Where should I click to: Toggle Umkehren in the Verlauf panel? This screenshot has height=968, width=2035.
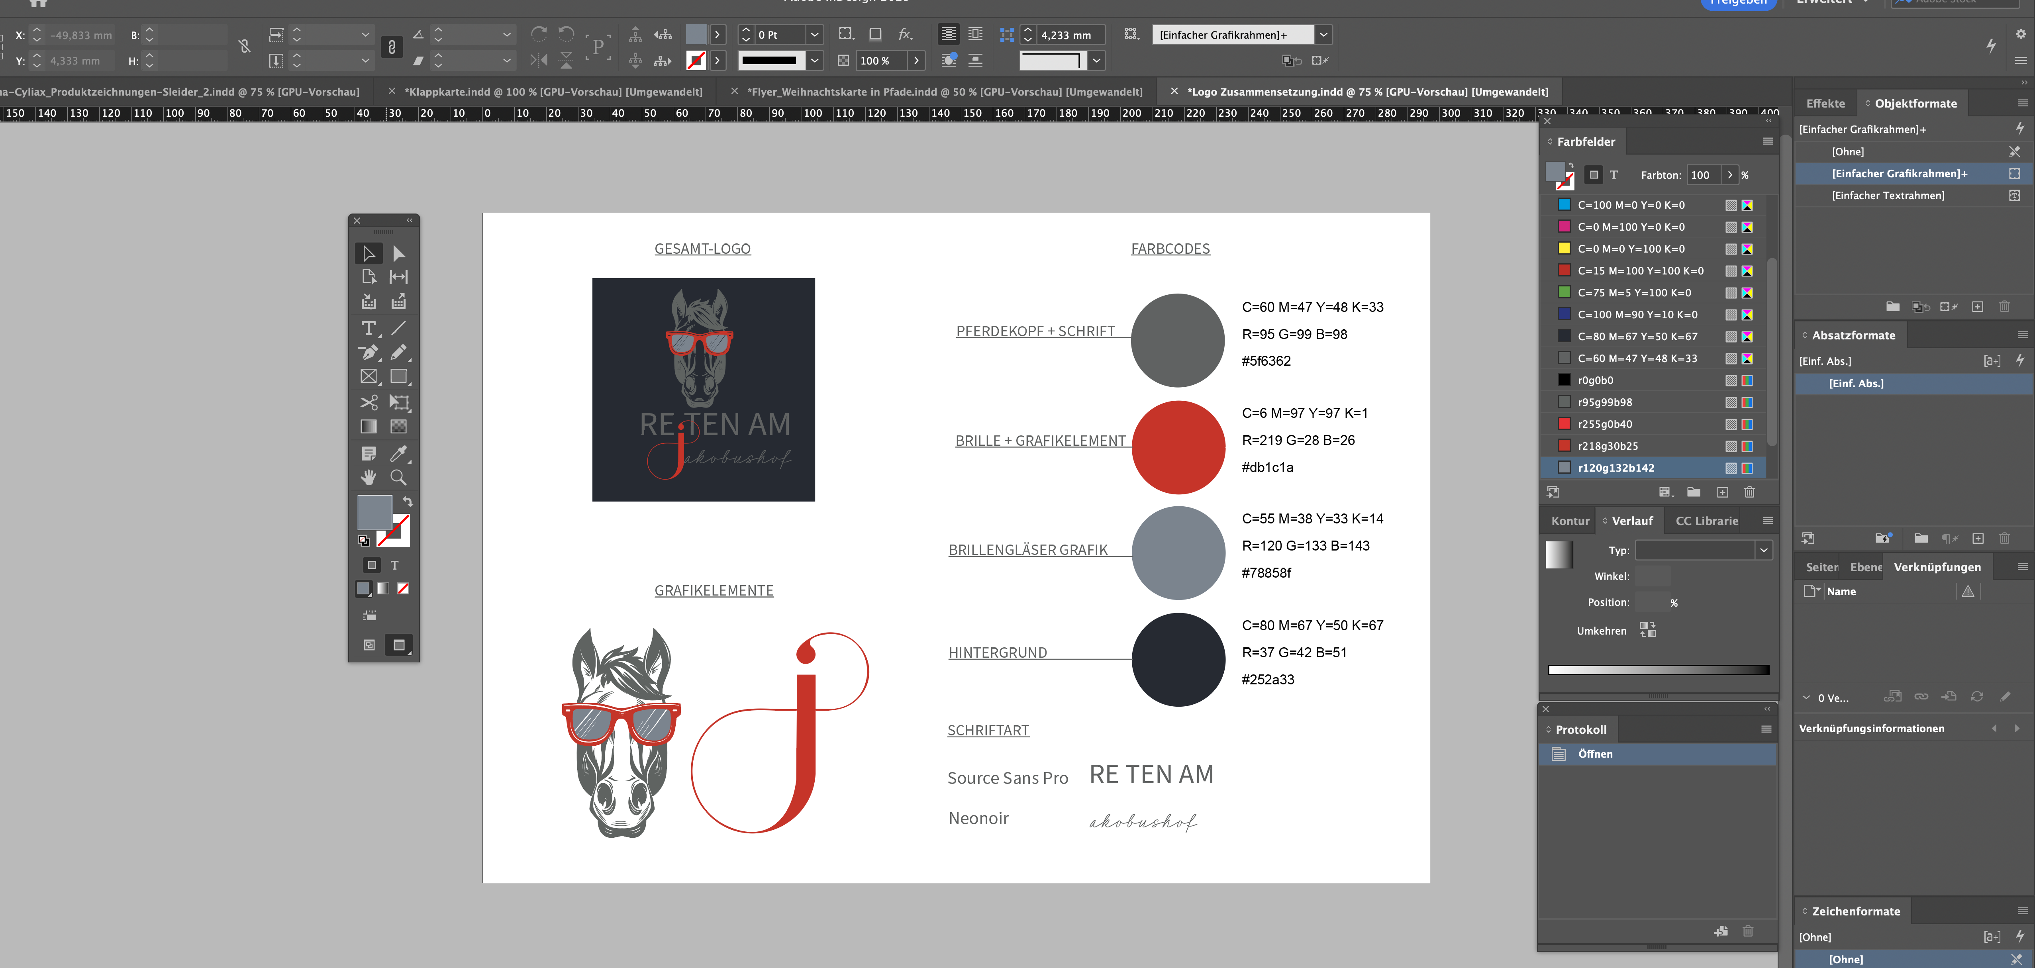pos(1648,630)
